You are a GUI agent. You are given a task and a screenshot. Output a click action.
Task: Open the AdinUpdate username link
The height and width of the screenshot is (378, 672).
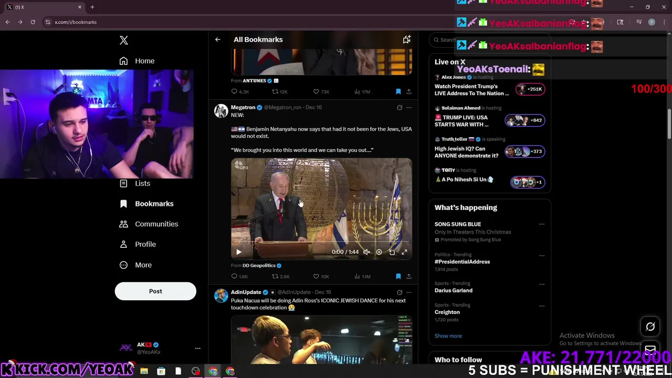click(x=246, y=292)
